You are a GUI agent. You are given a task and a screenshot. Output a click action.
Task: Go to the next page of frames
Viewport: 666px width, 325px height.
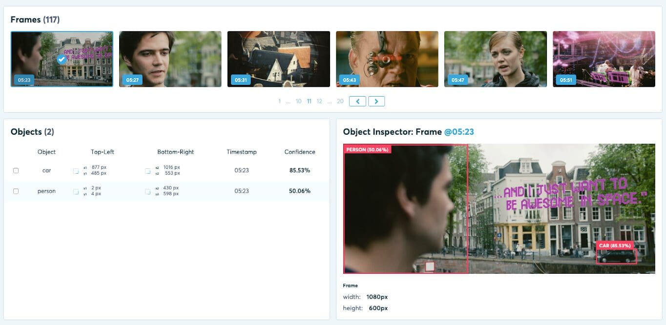click(376, 102)
